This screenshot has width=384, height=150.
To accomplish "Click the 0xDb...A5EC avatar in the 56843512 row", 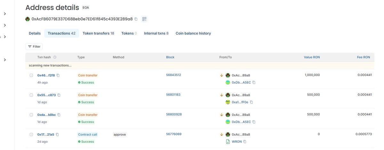I will (x=228, y=82).
